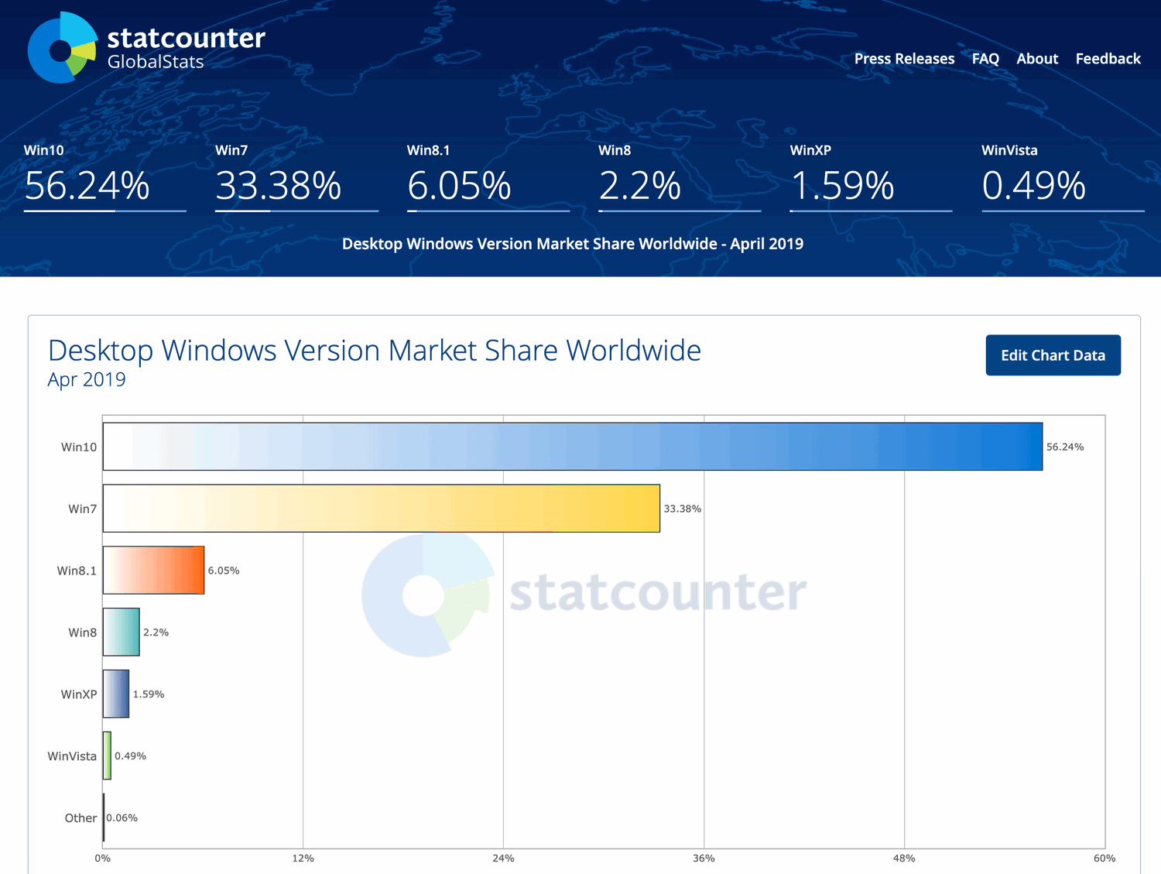1161x874 pixels.
Task: Click the yellow Win7 chart bar
Action: click(x=381, y=509)
